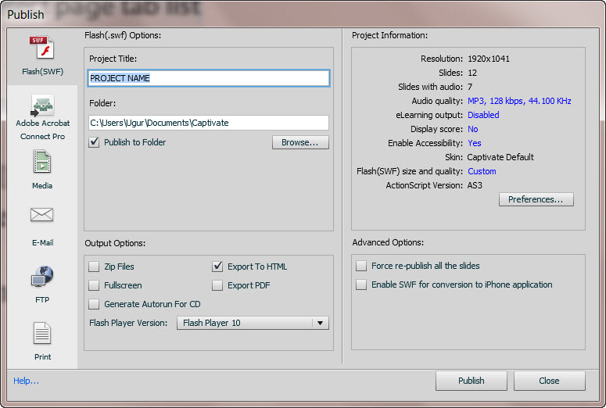Tick the Fullscreen checkbox
This screenshot has width=606, height=408.
(94, 285)
